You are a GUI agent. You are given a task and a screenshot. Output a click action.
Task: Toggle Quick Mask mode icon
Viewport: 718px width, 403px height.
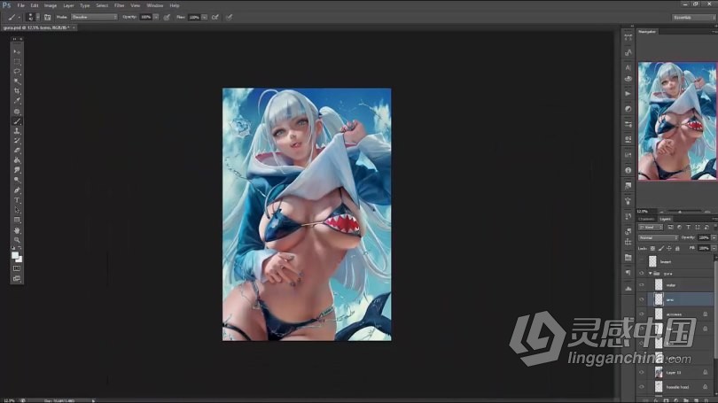pos(17,268)
